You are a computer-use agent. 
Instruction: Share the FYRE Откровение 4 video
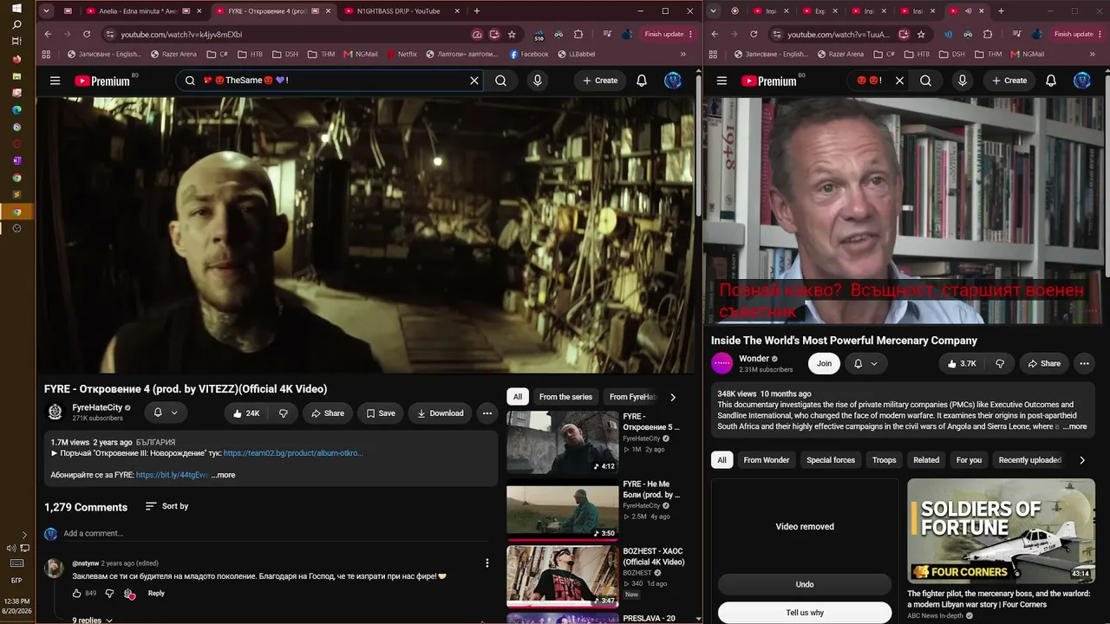point(328,413)
